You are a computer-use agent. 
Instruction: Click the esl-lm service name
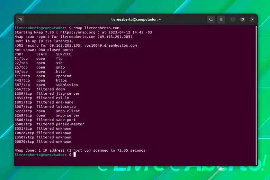62,98
